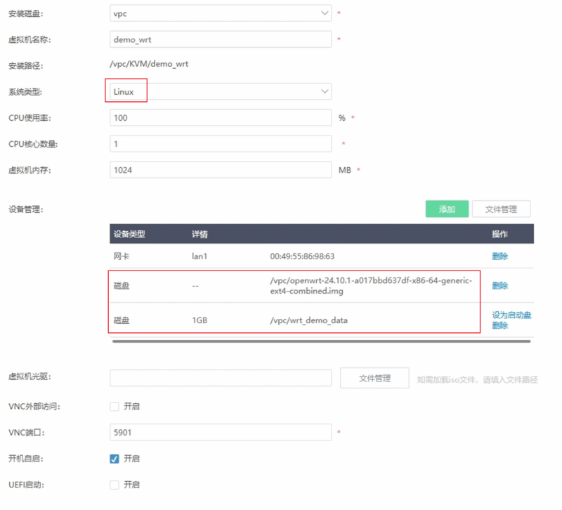This screenshot has height=510, width=562.
Task: Delete the openwrt img disk
Action: coord(499,286)
